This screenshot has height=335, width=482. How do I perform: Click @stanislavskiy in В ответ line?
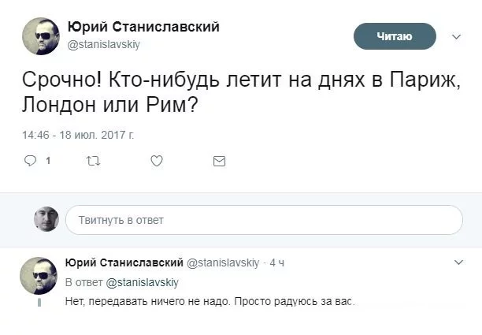tap(143, 282)
